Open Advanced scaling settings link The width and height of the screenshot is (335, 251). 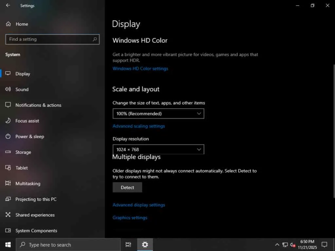139,126
